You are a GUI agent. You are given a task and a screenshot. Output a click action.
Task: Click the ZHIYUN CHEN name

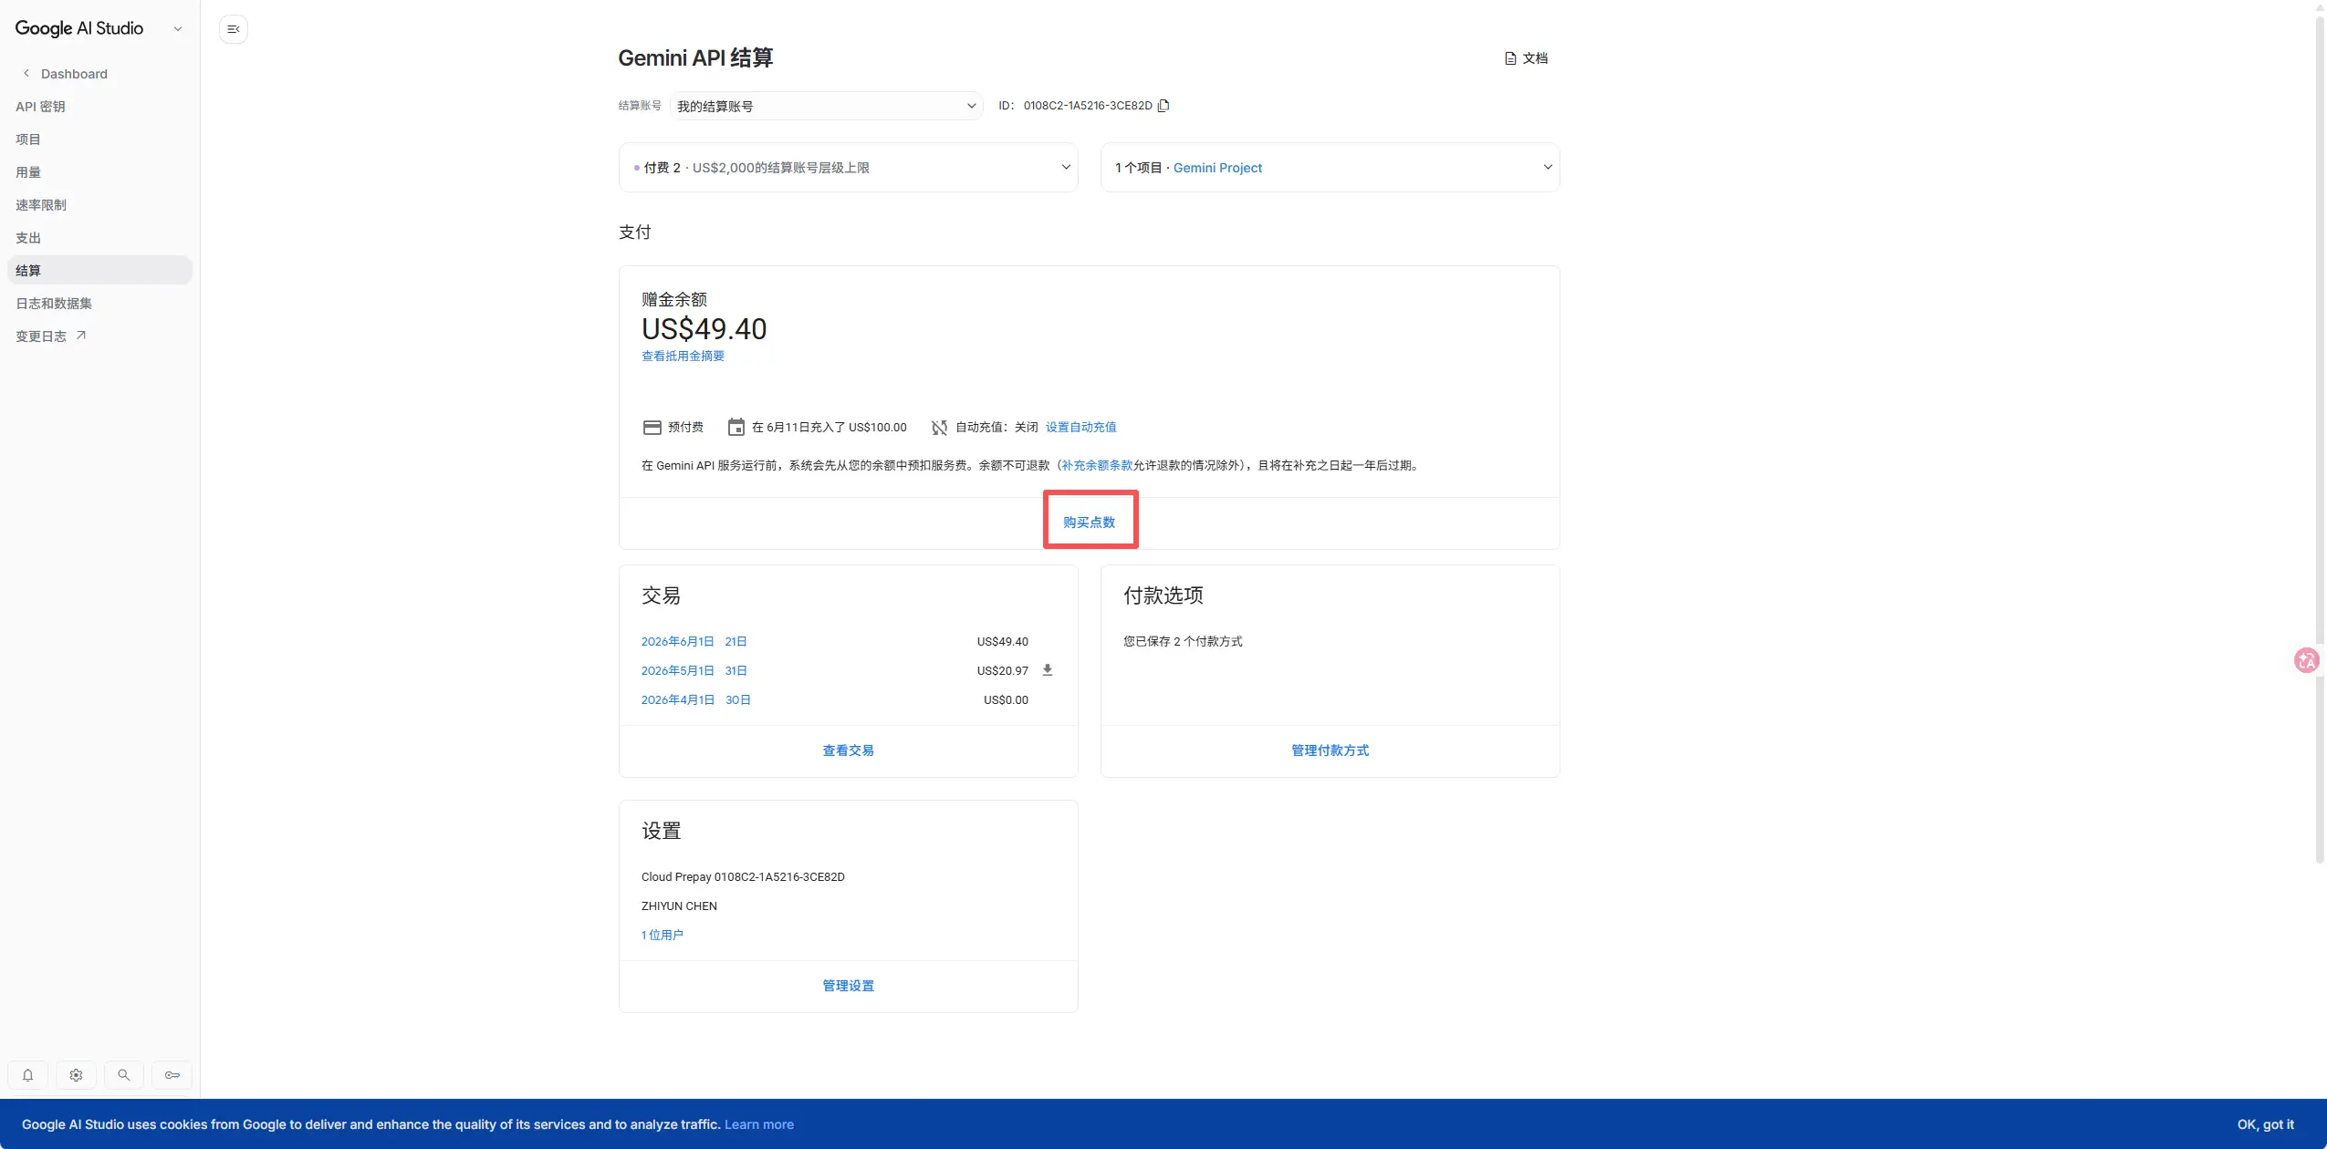click(679, 906)
